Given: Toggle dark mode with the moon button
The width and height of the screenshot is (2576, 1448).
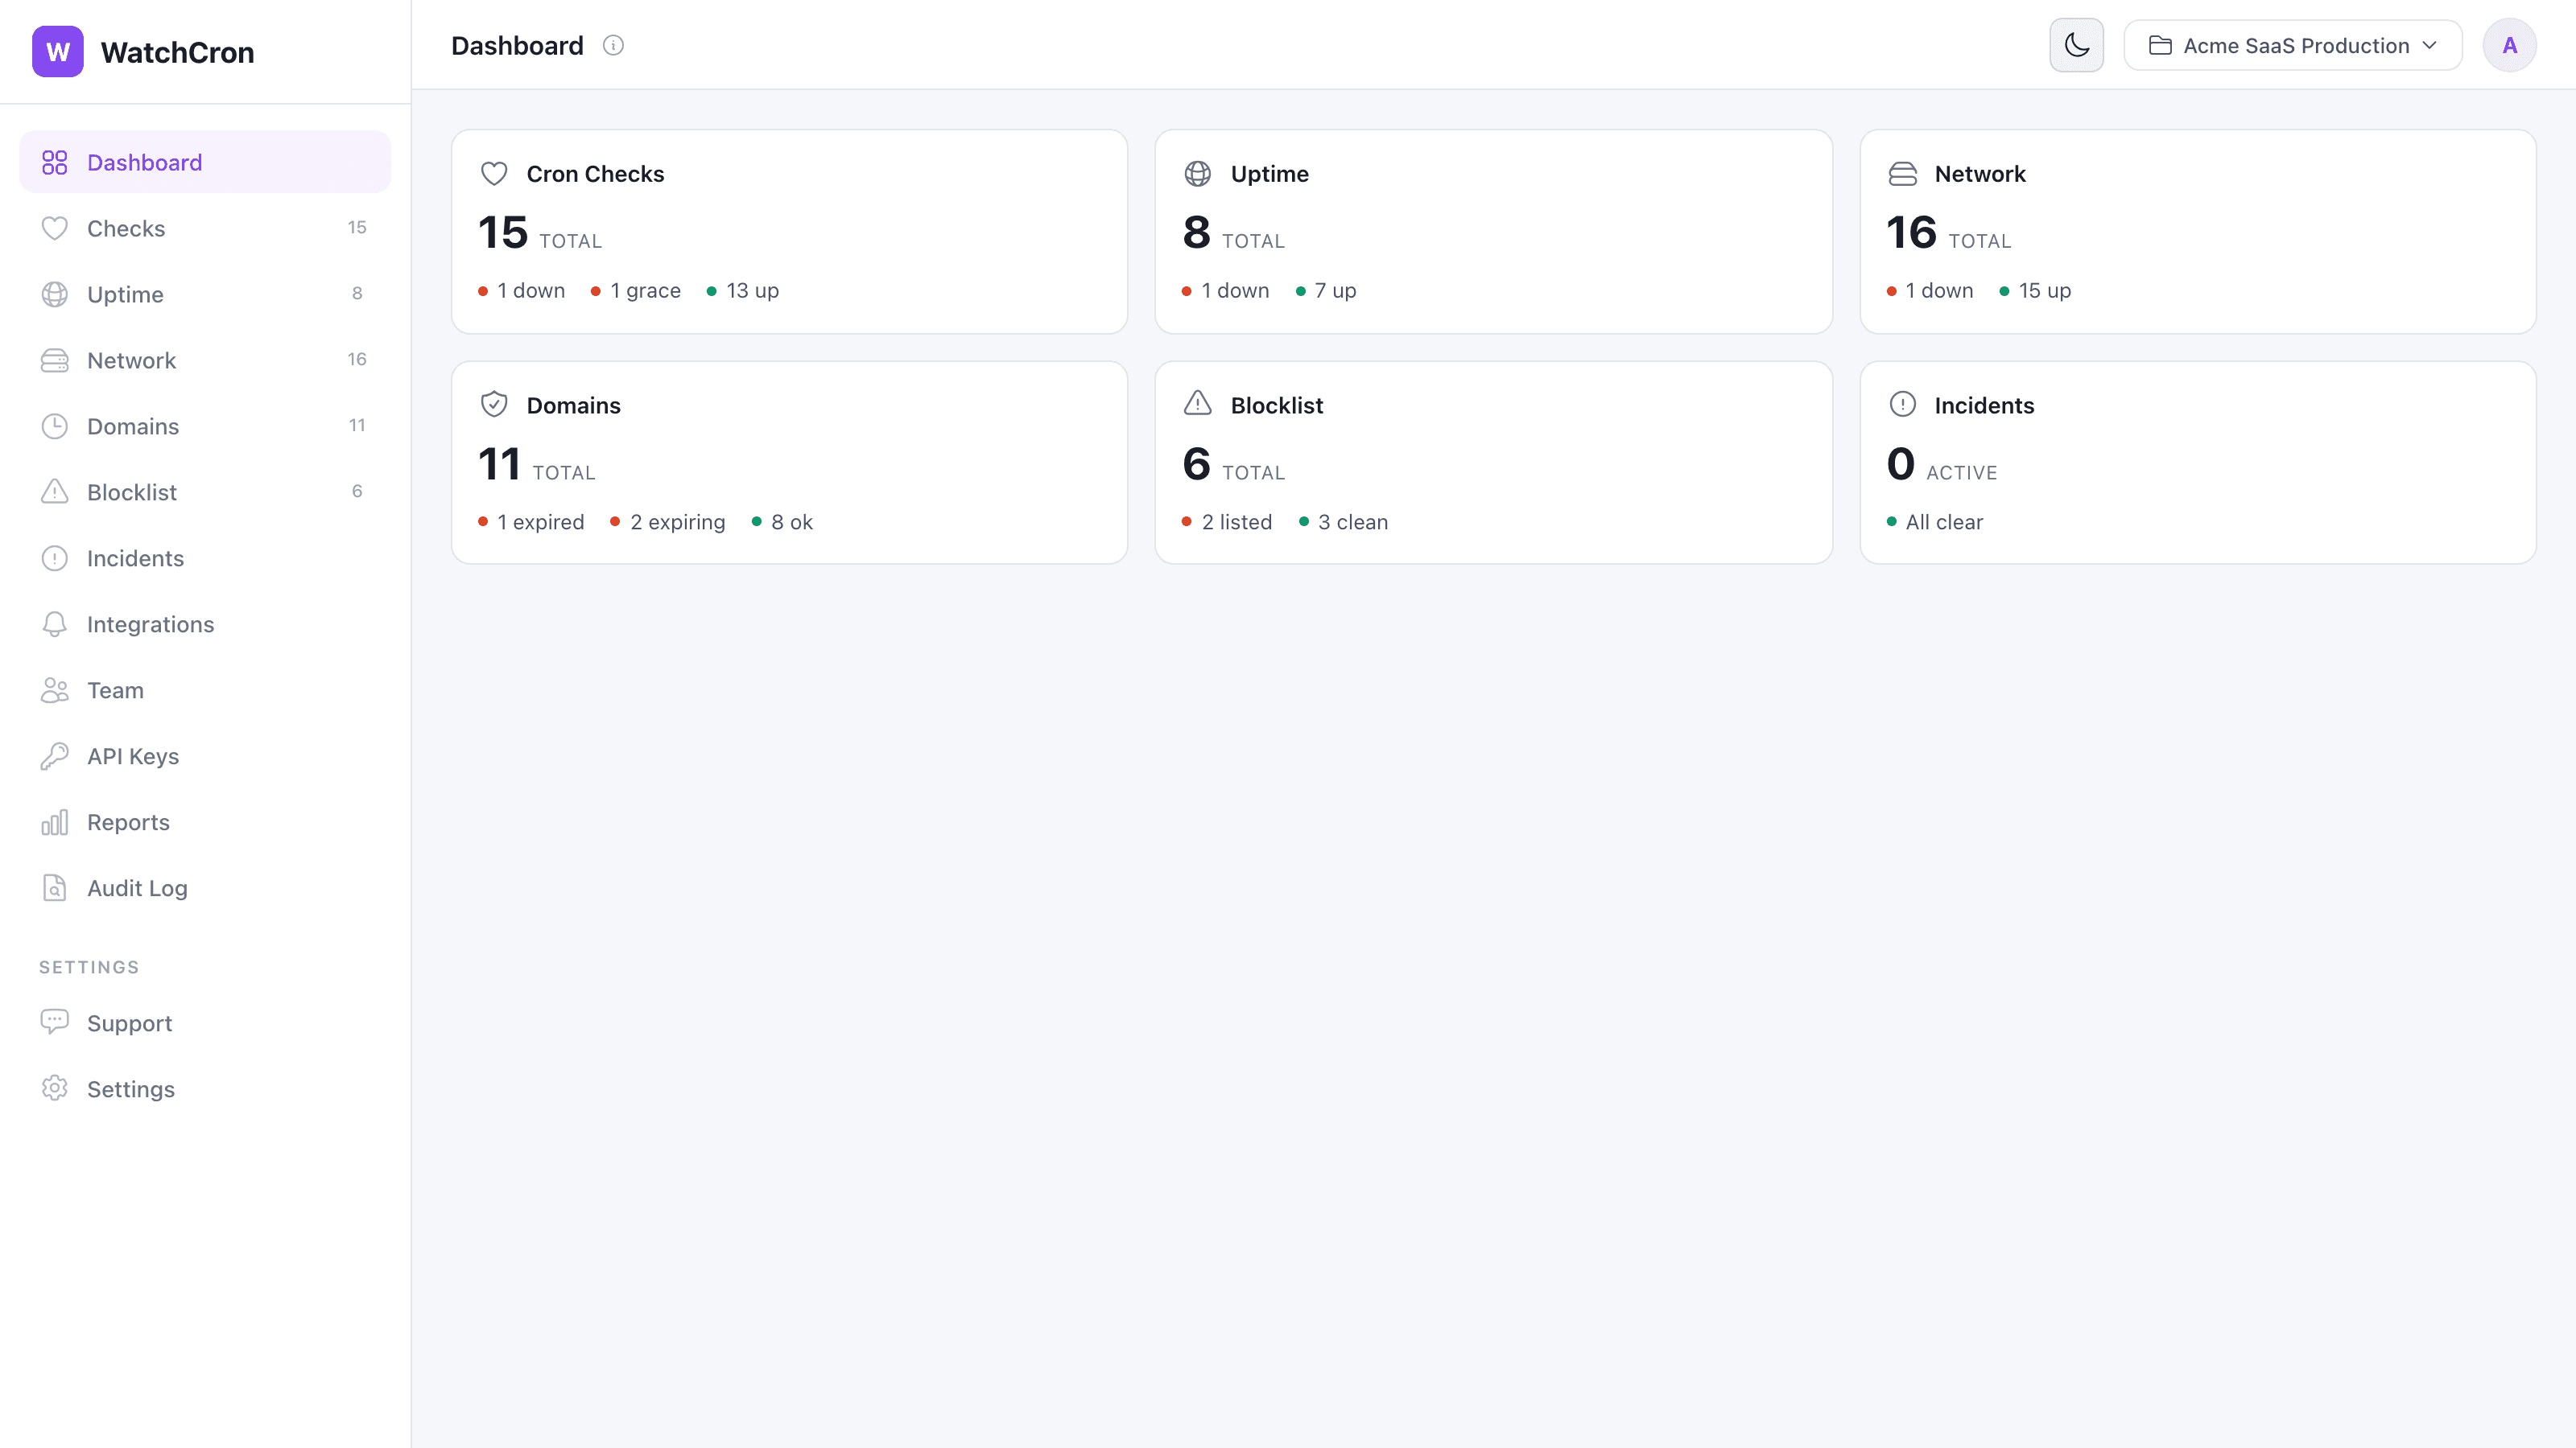Looking at the screenshot, I should click(2077, 45).
